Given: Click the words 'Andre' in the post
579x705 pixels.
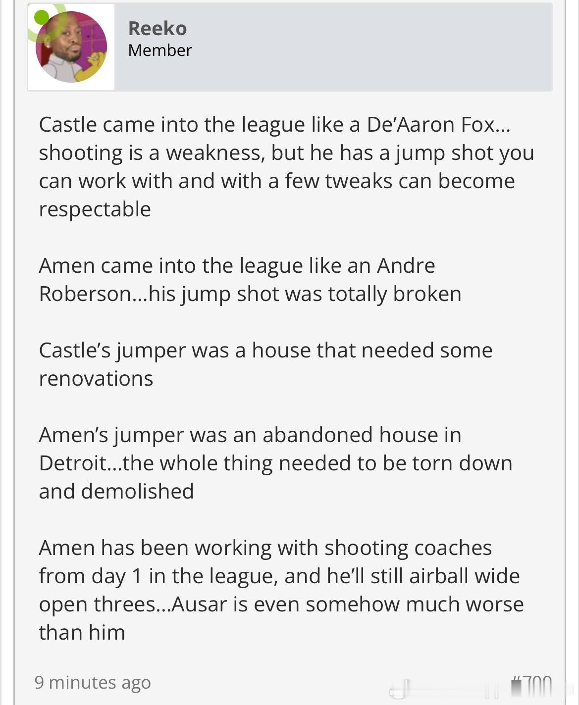Looking at the screenshot, I should pos(406,266).
